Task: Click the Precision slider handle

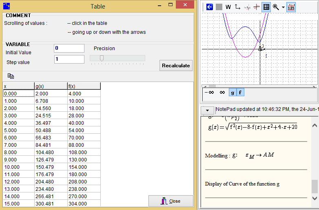Action: (102, 58)
